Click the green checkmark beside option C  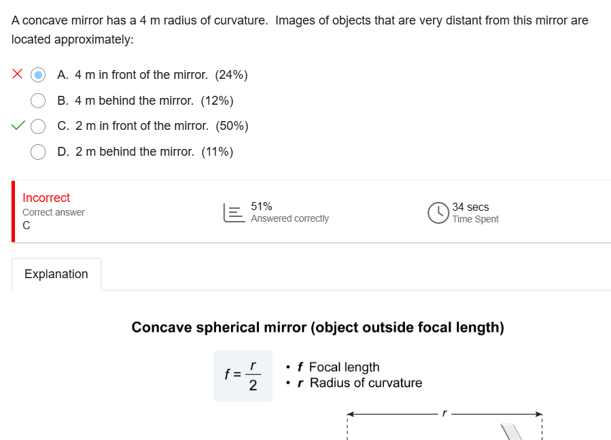pos(18,126)
